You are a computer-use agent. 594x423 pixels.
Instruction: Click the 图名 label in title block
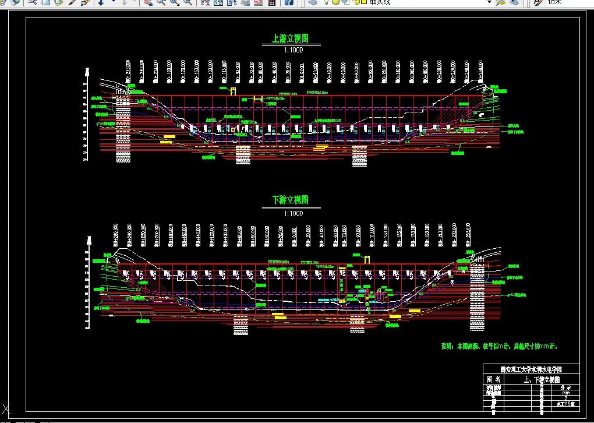pos(494,379)
